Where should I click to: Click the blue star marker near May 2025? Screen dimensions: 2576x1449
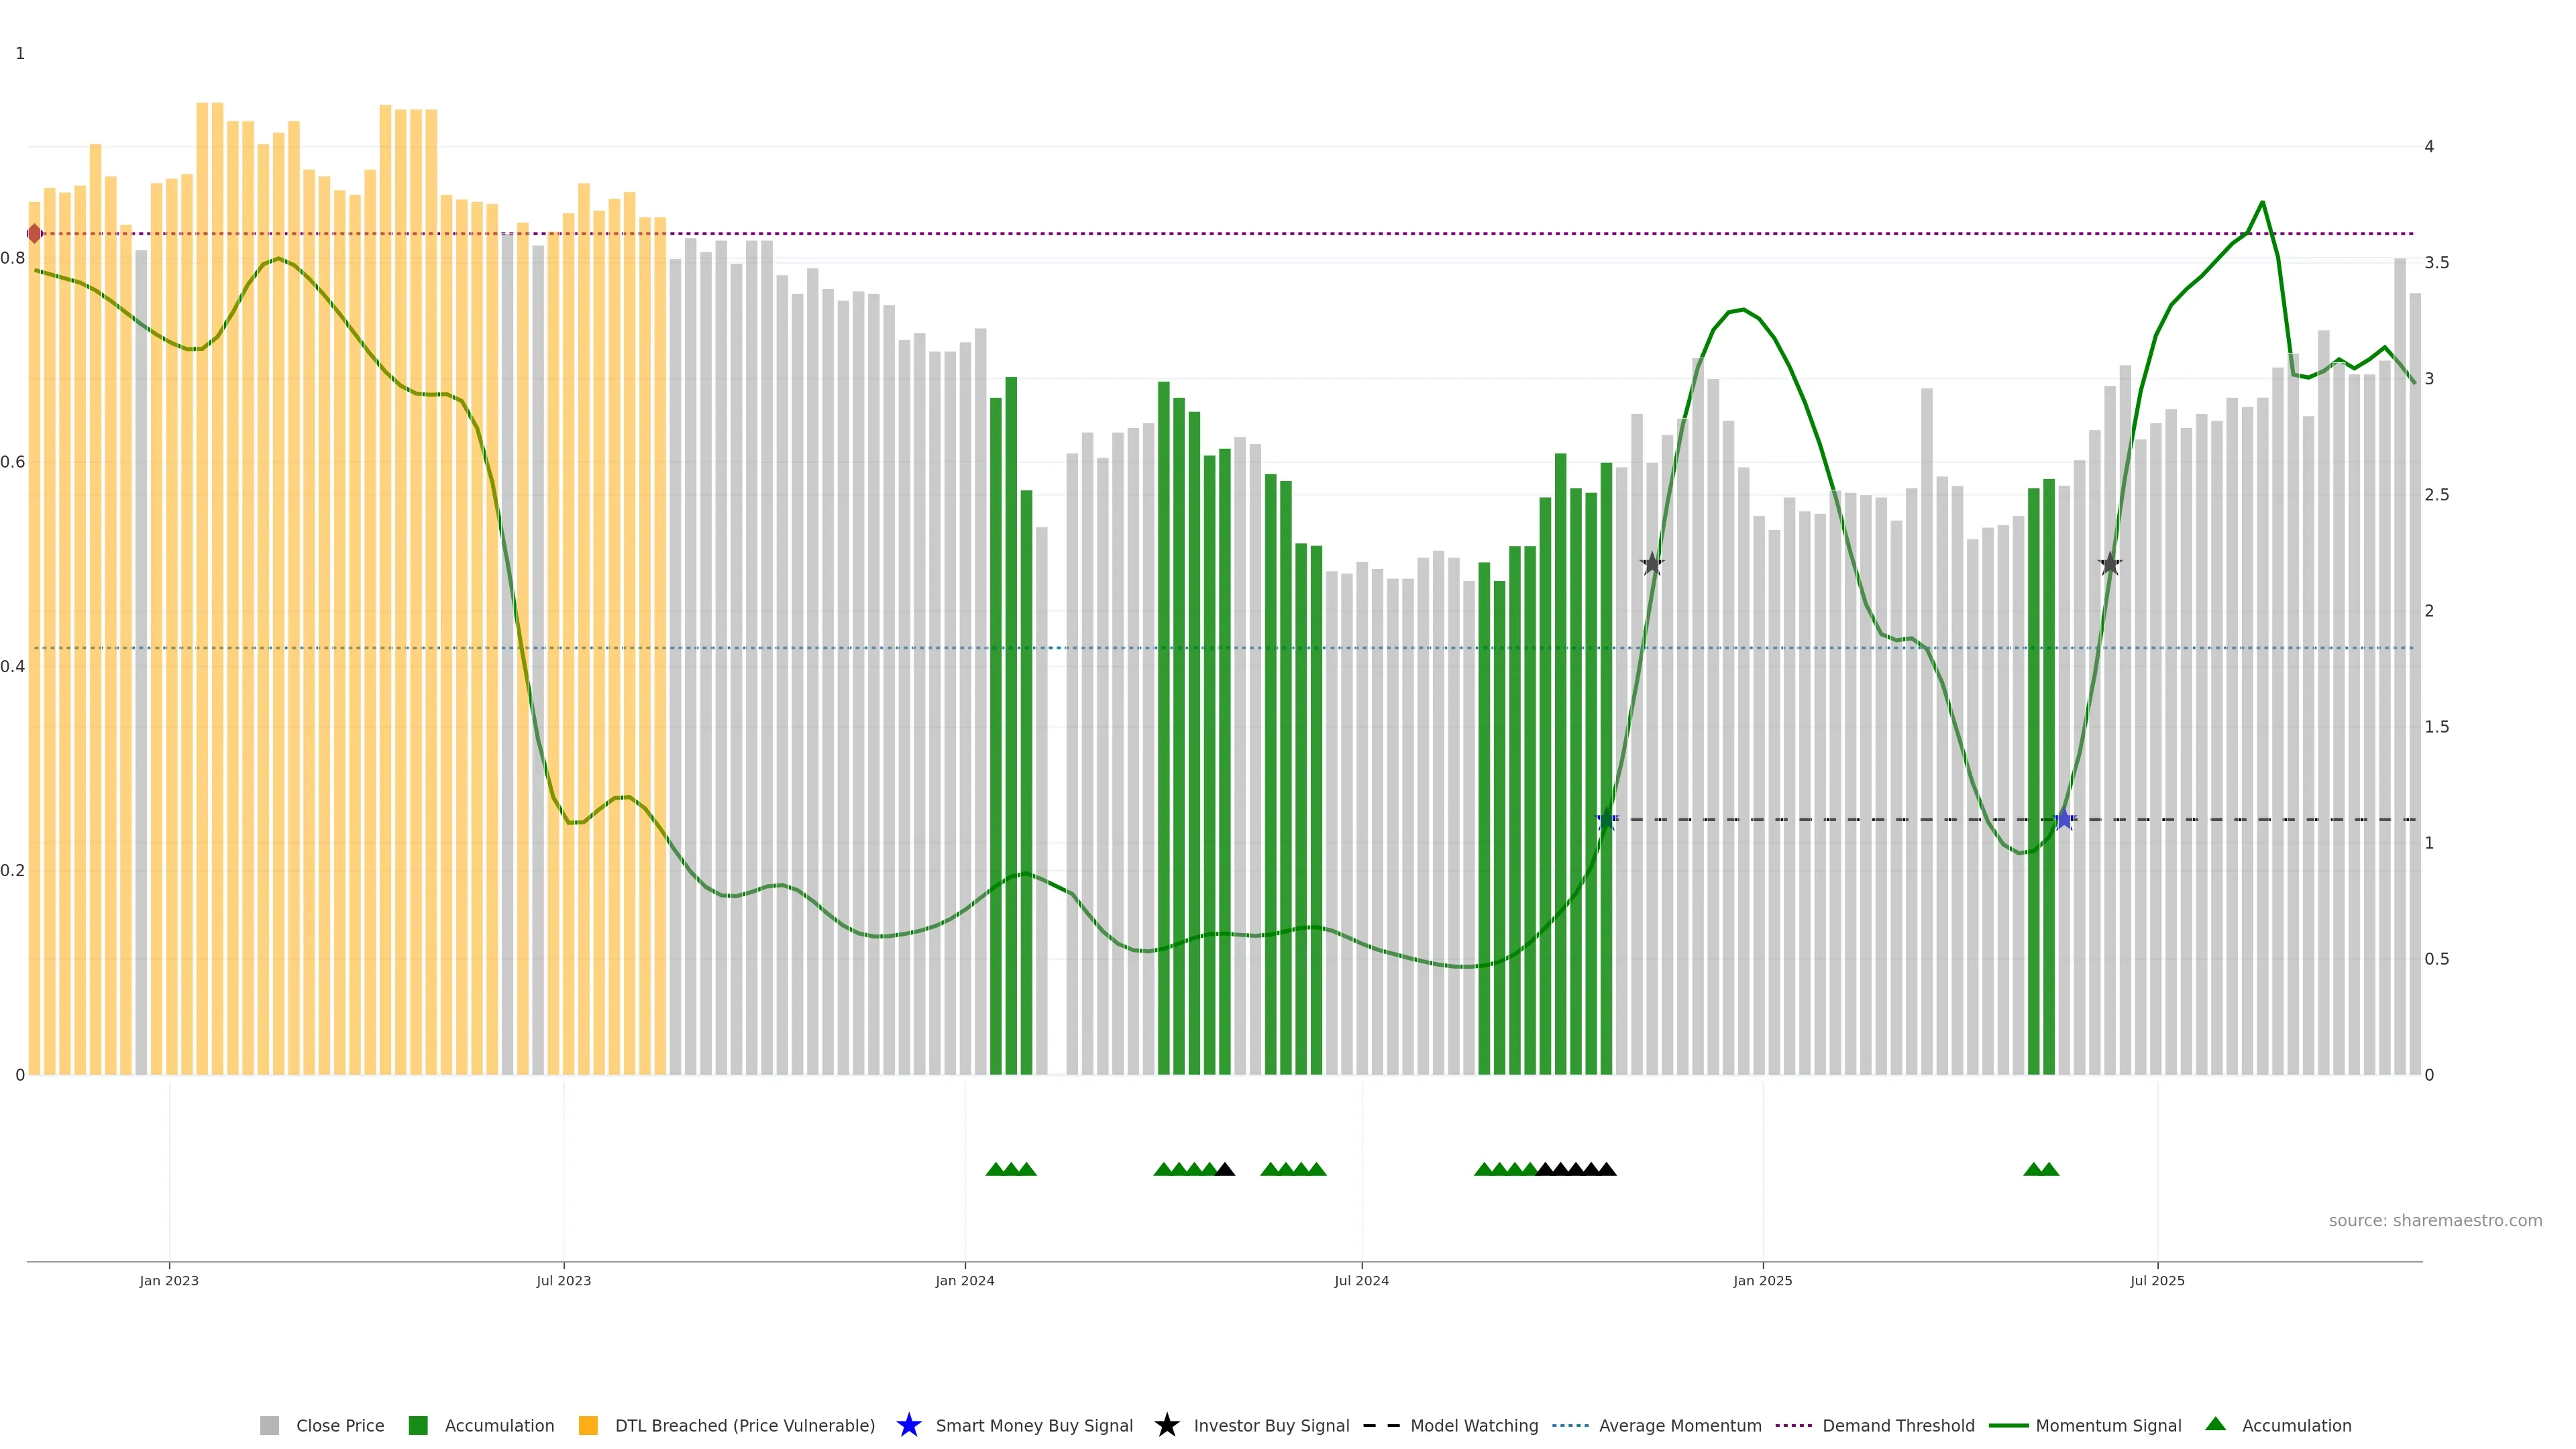point(2064,819)
